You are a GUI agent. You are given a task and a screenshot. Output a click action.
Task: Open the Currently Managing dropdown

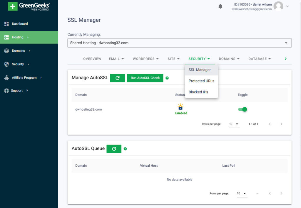pyautogui.click(x=180, y=43)
